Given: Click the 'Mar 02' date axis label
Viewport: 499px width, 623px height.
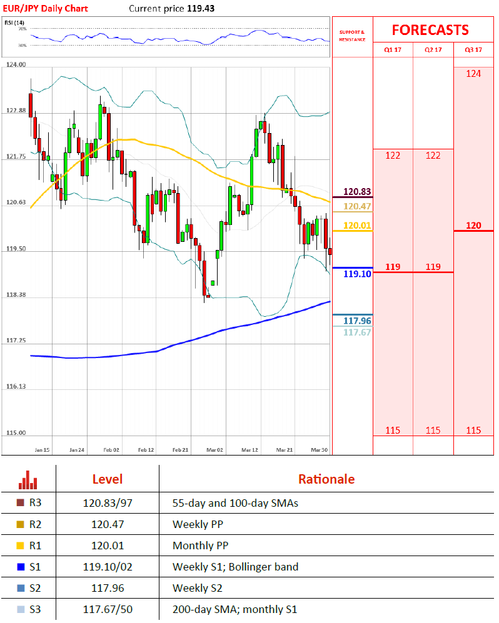Looking at the screenshot, I should 214,450.
